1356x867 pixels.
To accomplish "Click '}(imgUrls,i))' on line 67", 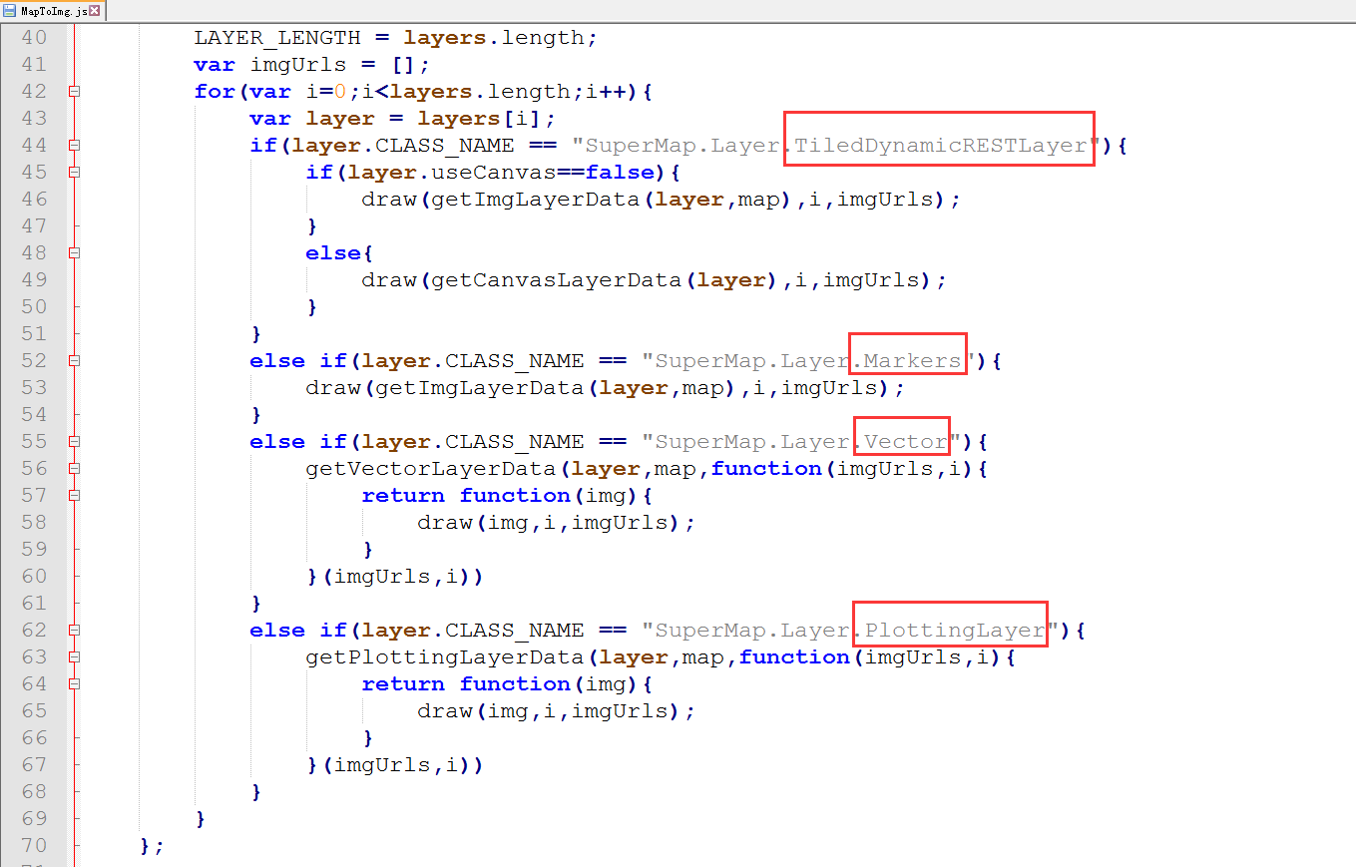I will (x=396, y=765).
